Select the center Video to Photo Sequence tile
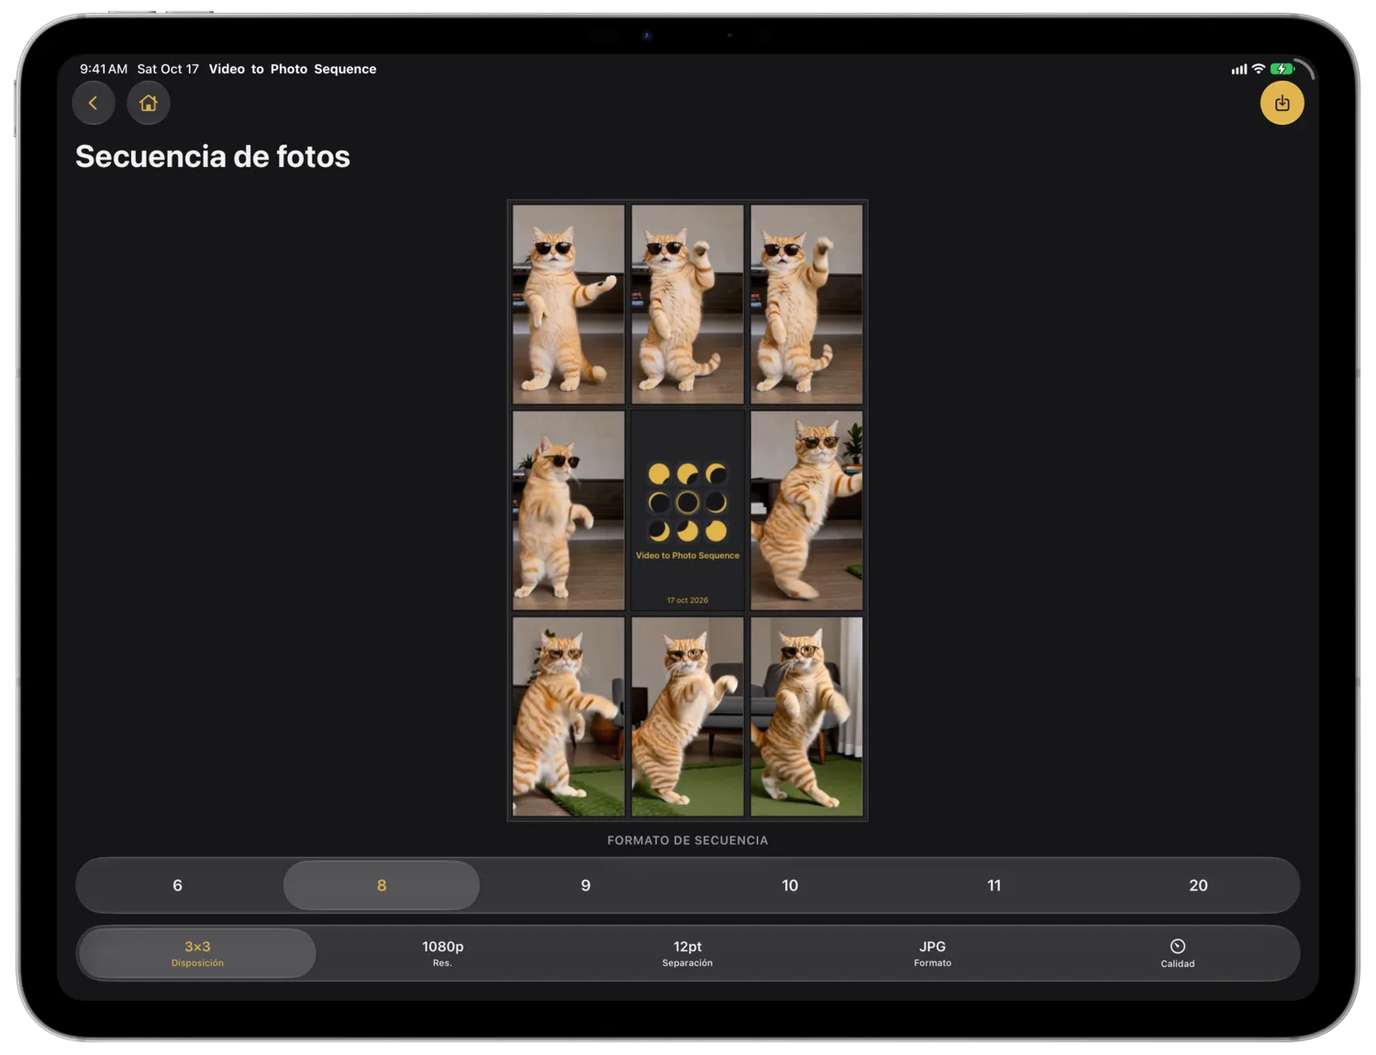The width and height of the screenshot is (1376, 1055). (x=687, y=510)
